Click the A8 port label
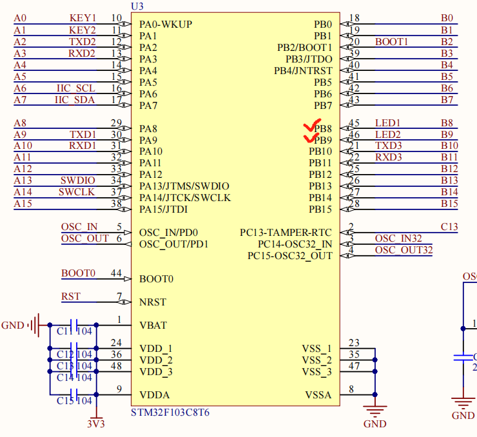This screenshot has width=477, height=437. coord(20,124)
